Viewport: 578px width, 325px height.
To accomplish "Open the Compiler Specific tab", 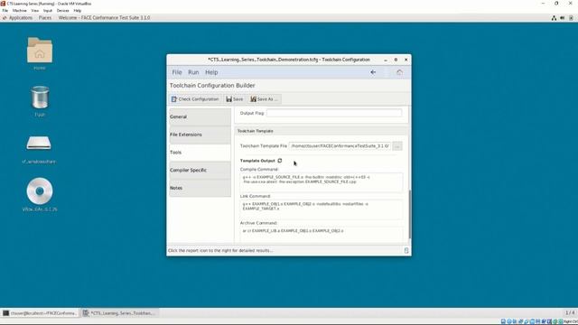I will pyautogui.click(x=200, y=171).
